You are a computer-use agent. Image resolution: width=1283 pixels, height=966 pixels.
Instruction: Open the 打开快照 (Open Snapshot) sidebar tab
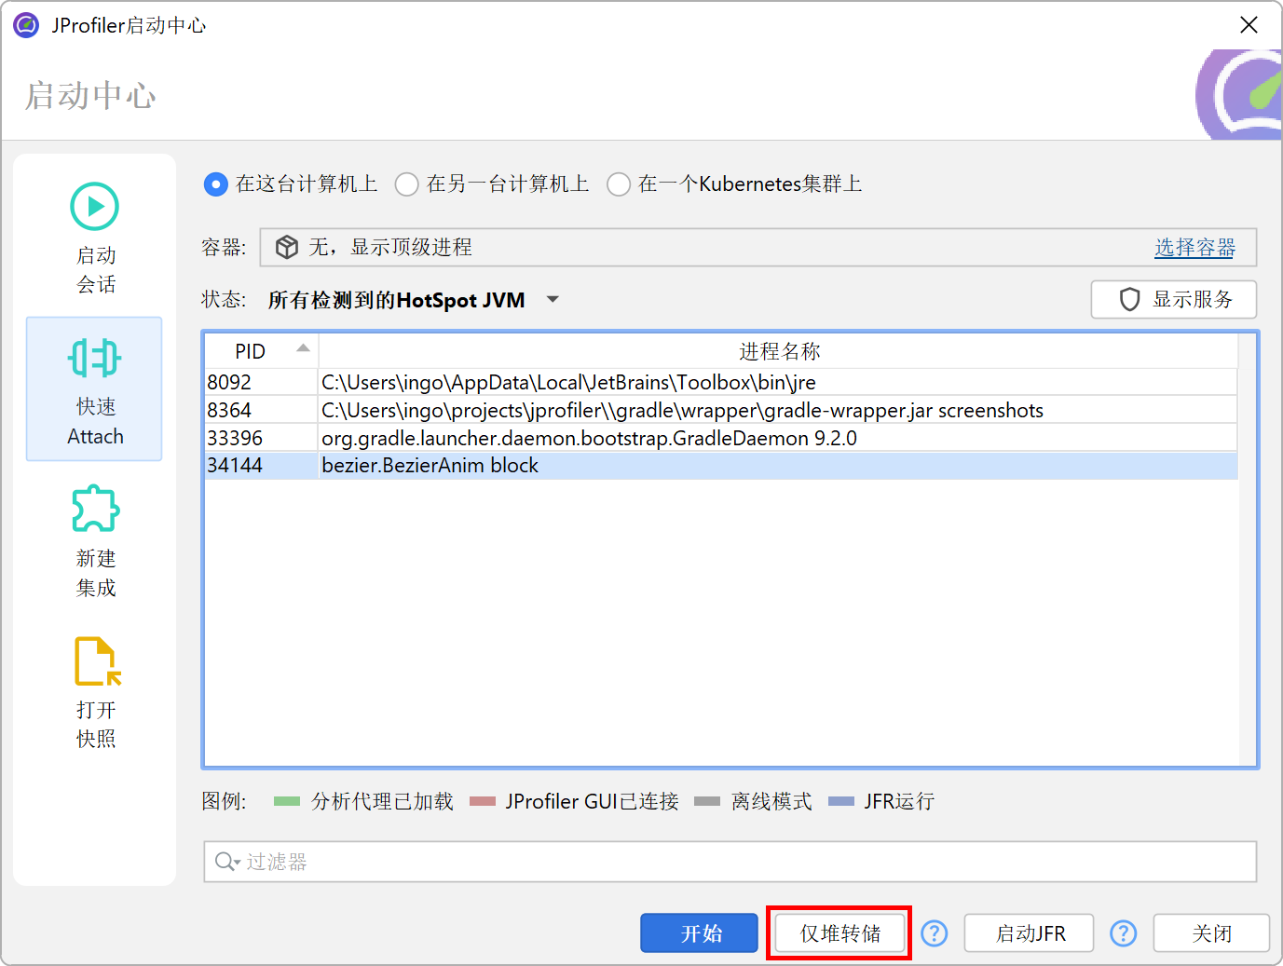tap(95, 692)
